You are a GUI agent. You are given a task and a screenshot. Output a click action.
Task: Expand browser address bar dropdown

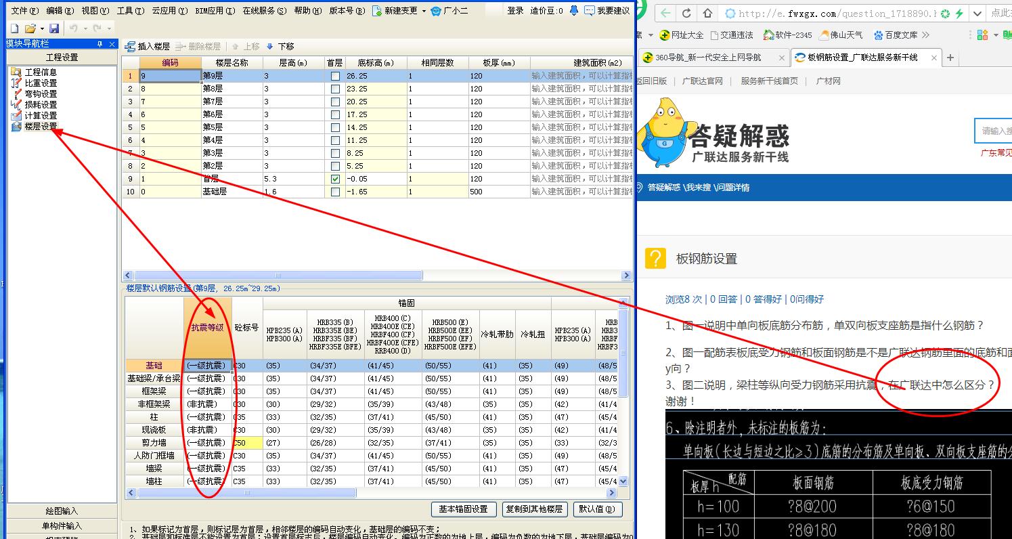coord(977,14)
